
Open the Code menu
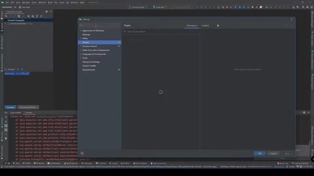pyautogui.click(x=34, y=2)
